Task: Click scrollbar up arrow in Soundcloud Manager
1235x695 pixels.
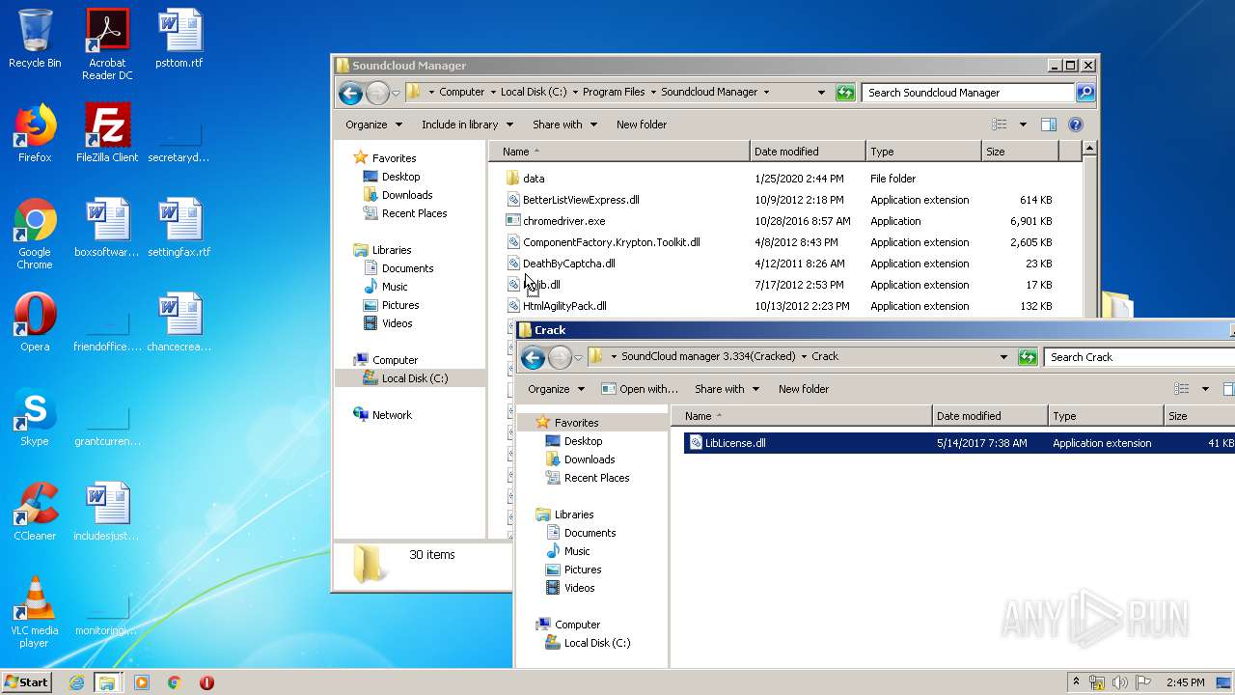Action: click(x=1089, y=149)
